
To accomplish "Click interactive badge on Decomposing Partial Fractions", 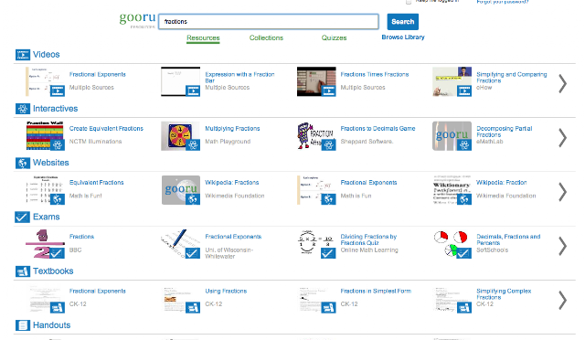I will click(x=464, y=144).
